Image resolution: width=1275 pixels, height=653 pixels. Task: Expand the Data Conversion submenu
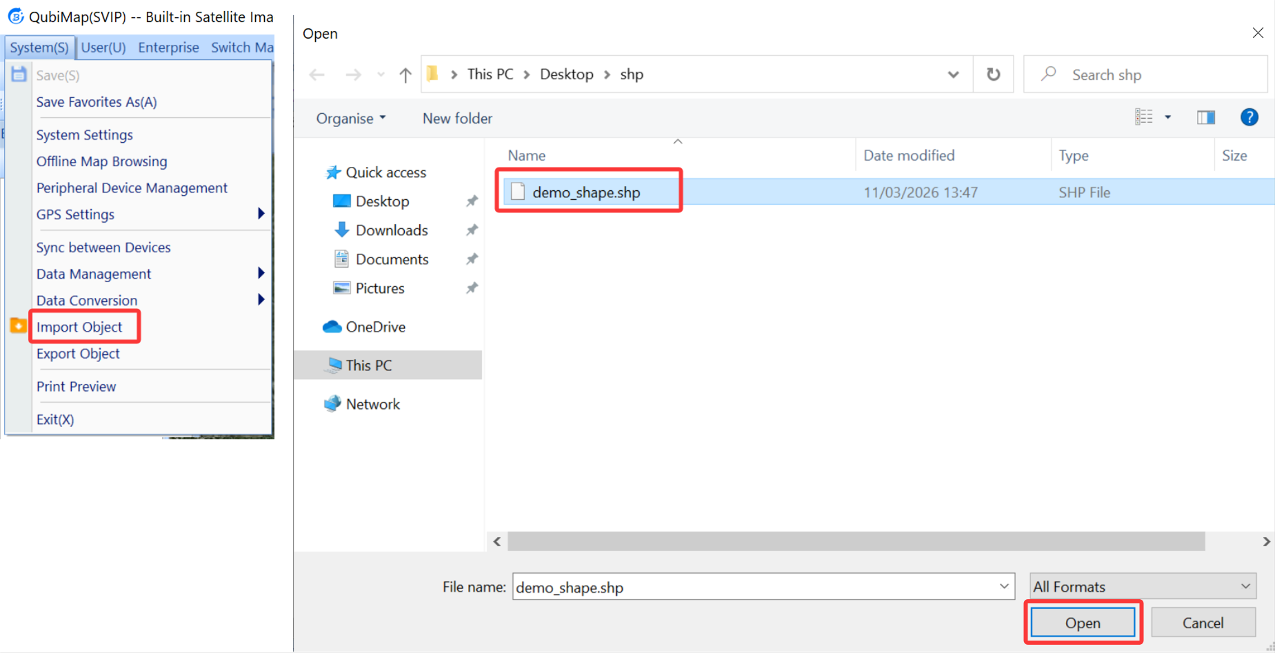point(261,299)
